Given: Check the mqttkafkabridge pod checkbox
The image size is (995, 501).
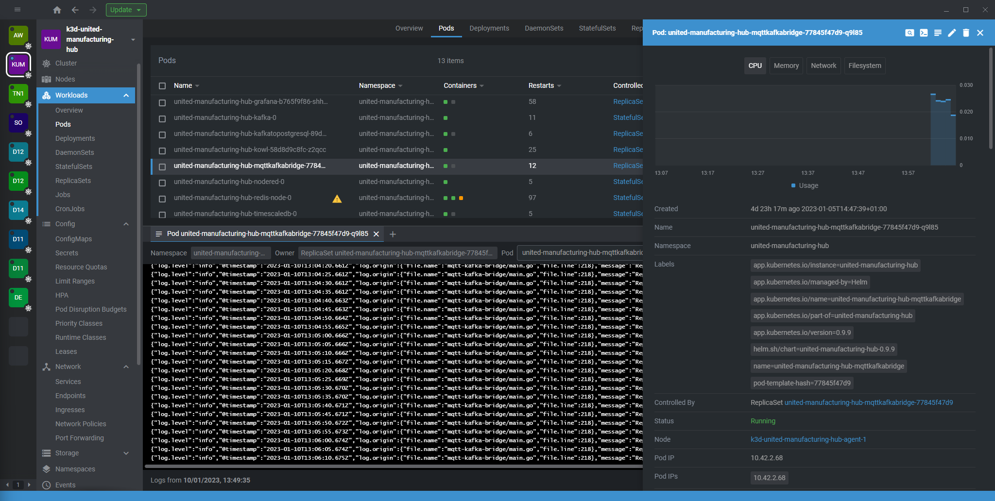Looking at the screenshot, I should pyautogui.click(x=162, y=167).
